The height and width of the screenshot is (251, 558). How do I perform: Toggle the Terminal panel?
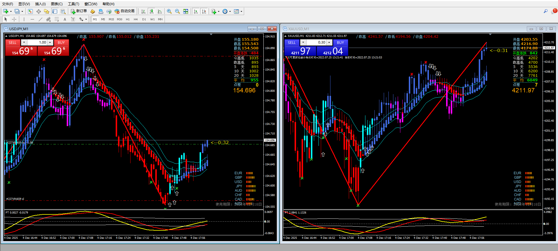[55, 11]
